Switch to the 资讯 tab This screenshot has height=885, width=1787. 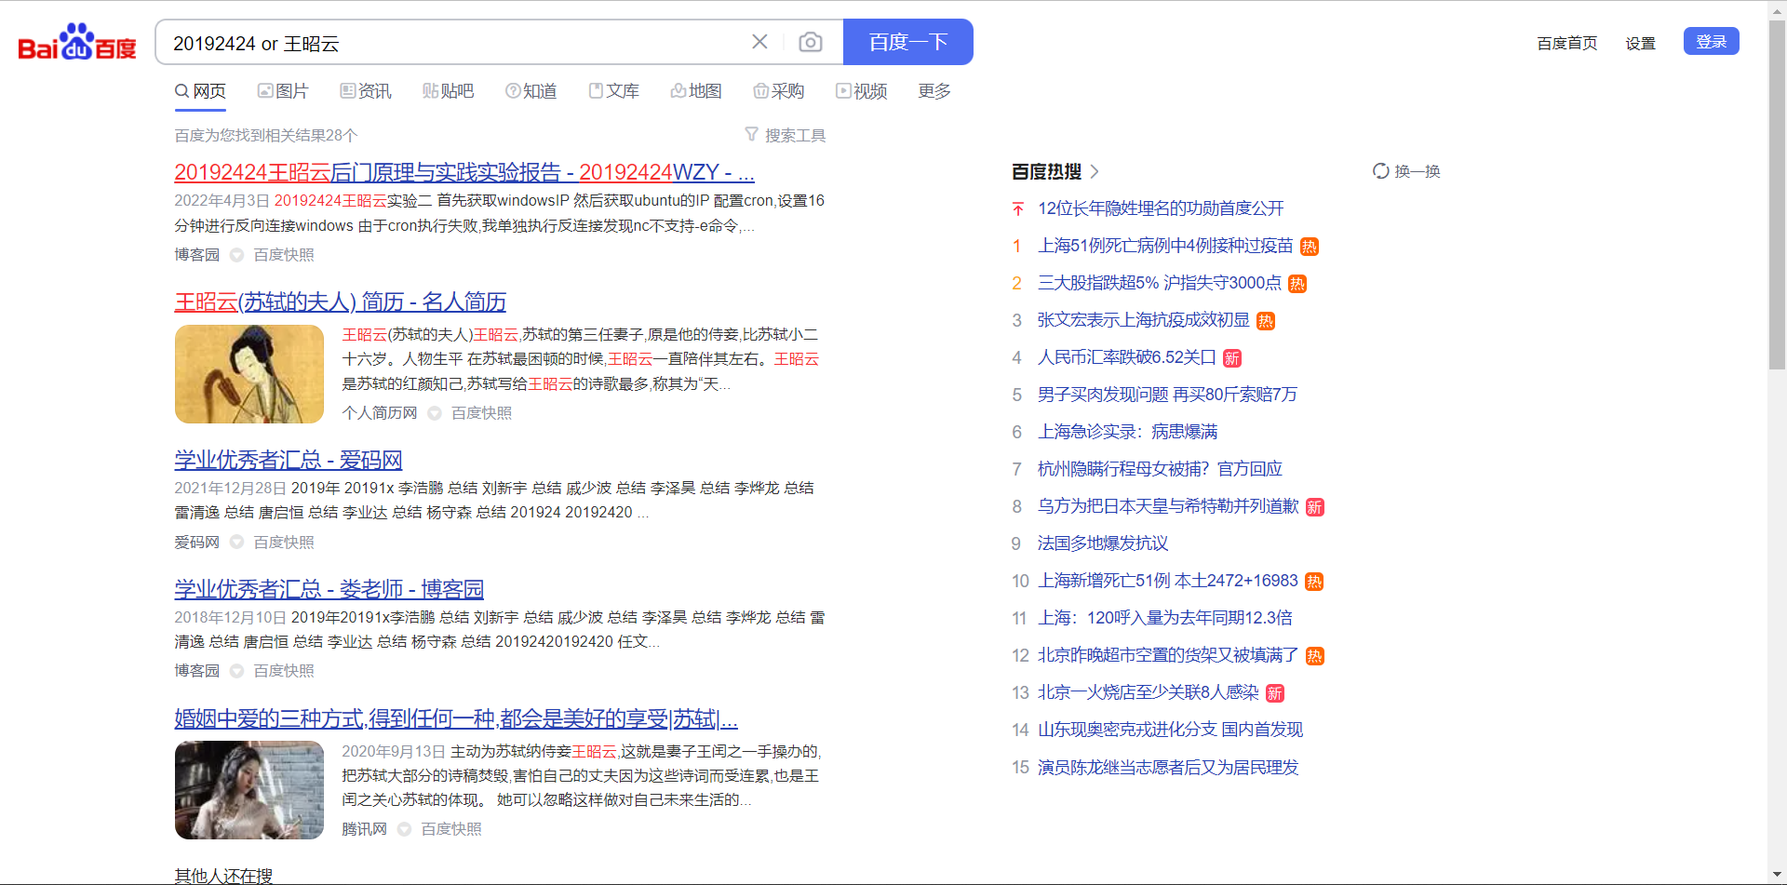pyautogui.click(x=366, y=91)
